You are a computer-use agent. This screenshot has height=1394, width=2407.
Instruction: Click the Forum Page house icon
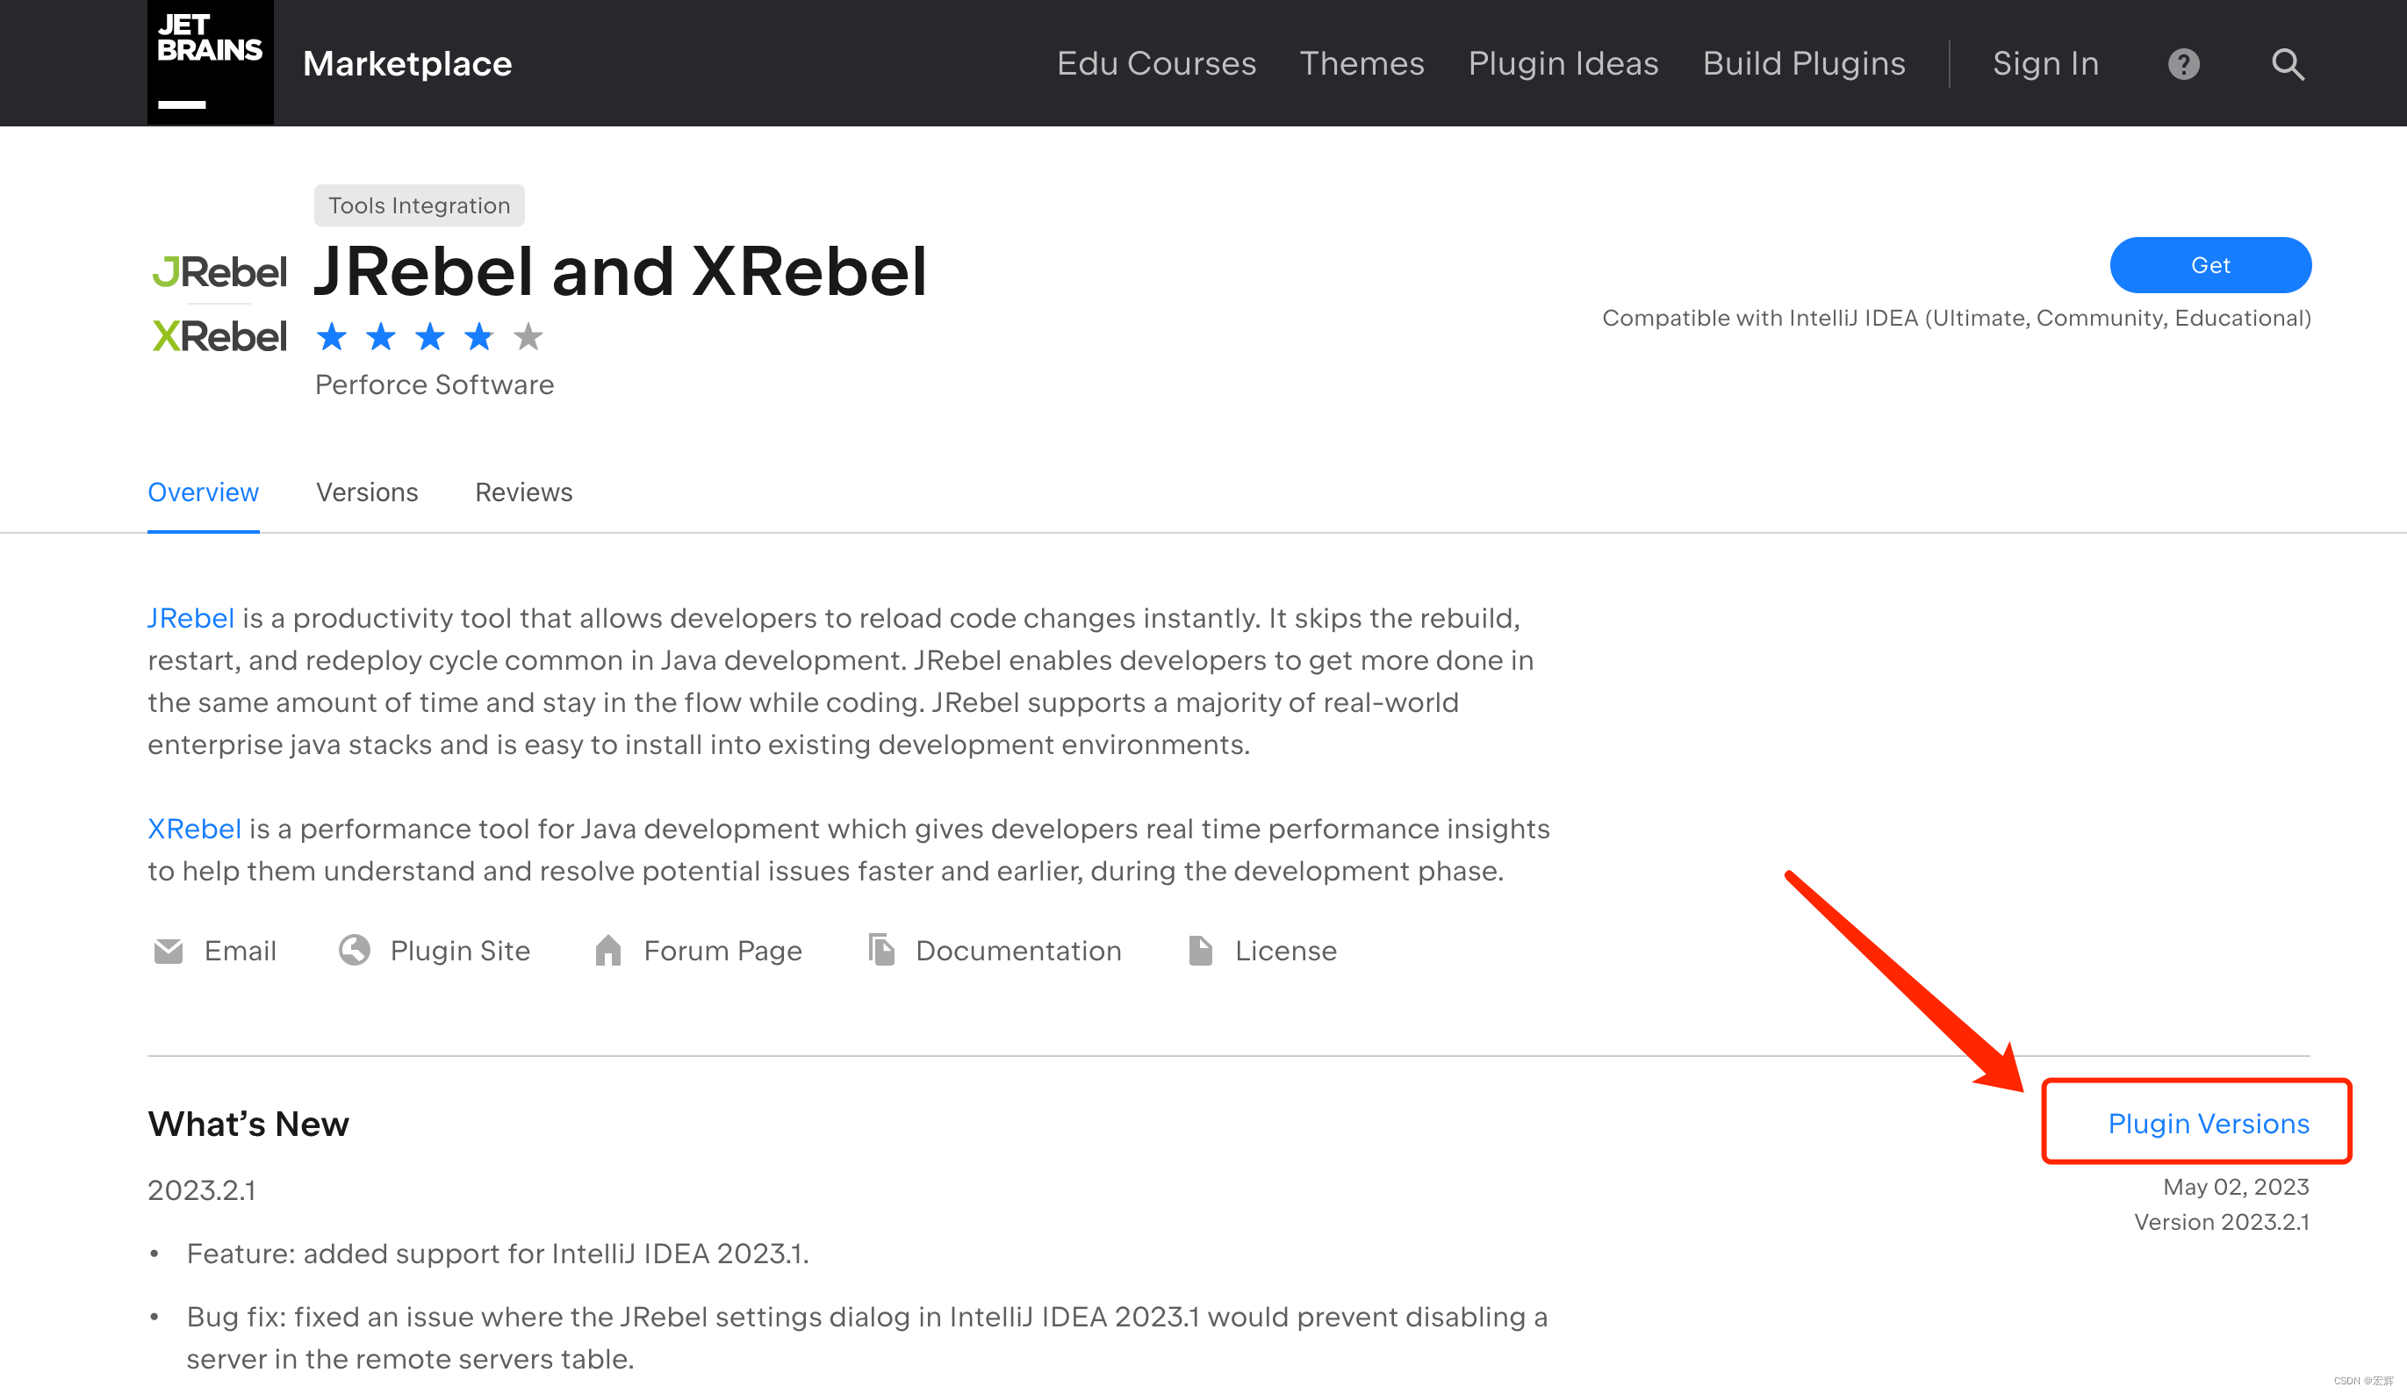[x=608, y=950]
